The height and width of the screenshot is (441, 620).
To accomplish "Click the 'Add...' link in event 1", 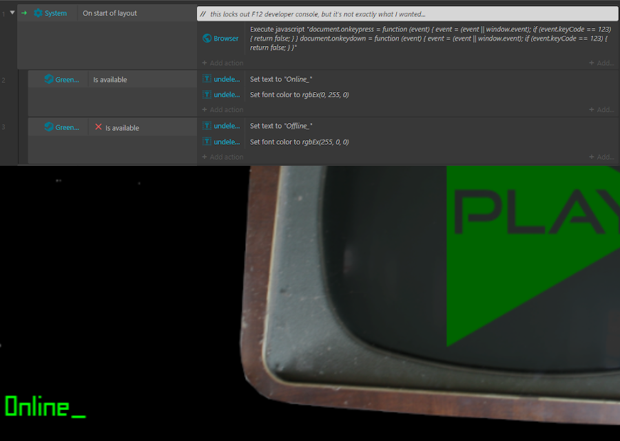I will tap(601, 63).
